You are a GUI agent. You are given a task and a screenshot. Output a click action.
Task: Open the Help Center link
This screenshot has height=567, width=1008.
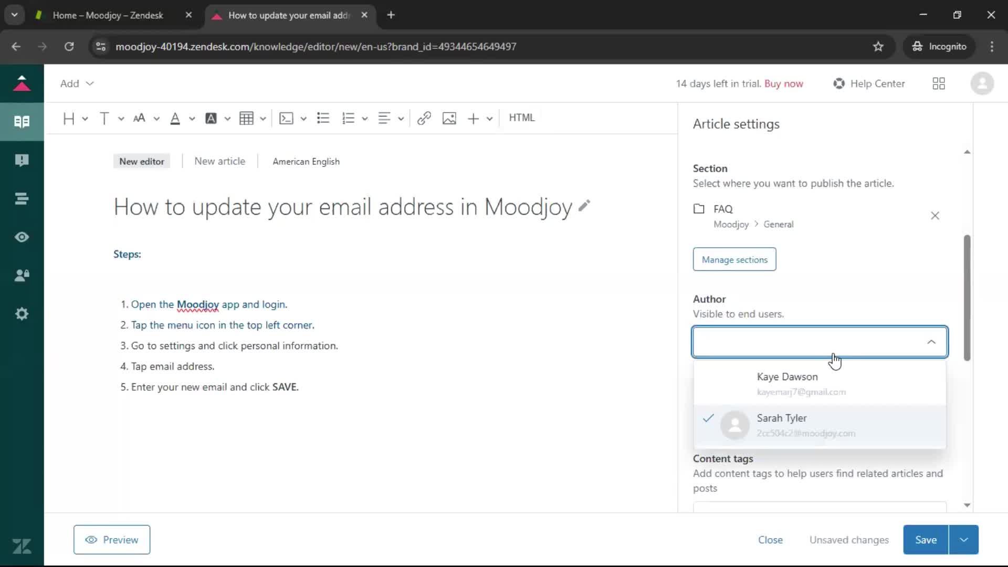(869, 83)
